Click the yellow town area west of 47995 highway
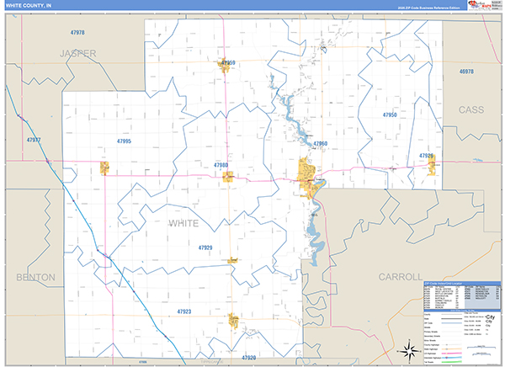Screen dimensions: 505x367 point(104,168)
